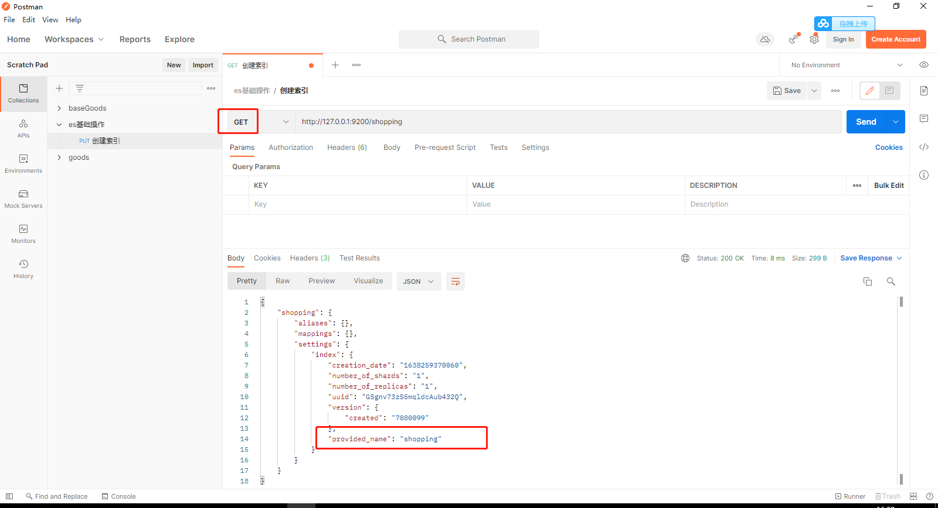
Task: Click the network globe icon near status
Action: 685,258
